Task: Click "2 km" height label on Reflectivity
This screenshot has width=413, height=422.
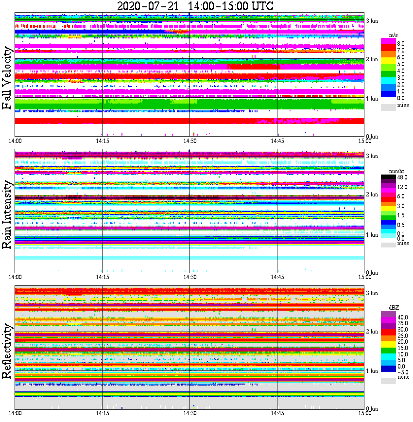Action: tap(372, 332)
